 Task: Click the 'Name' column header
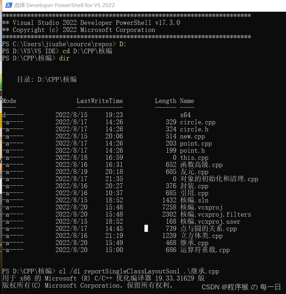(187, 101)
